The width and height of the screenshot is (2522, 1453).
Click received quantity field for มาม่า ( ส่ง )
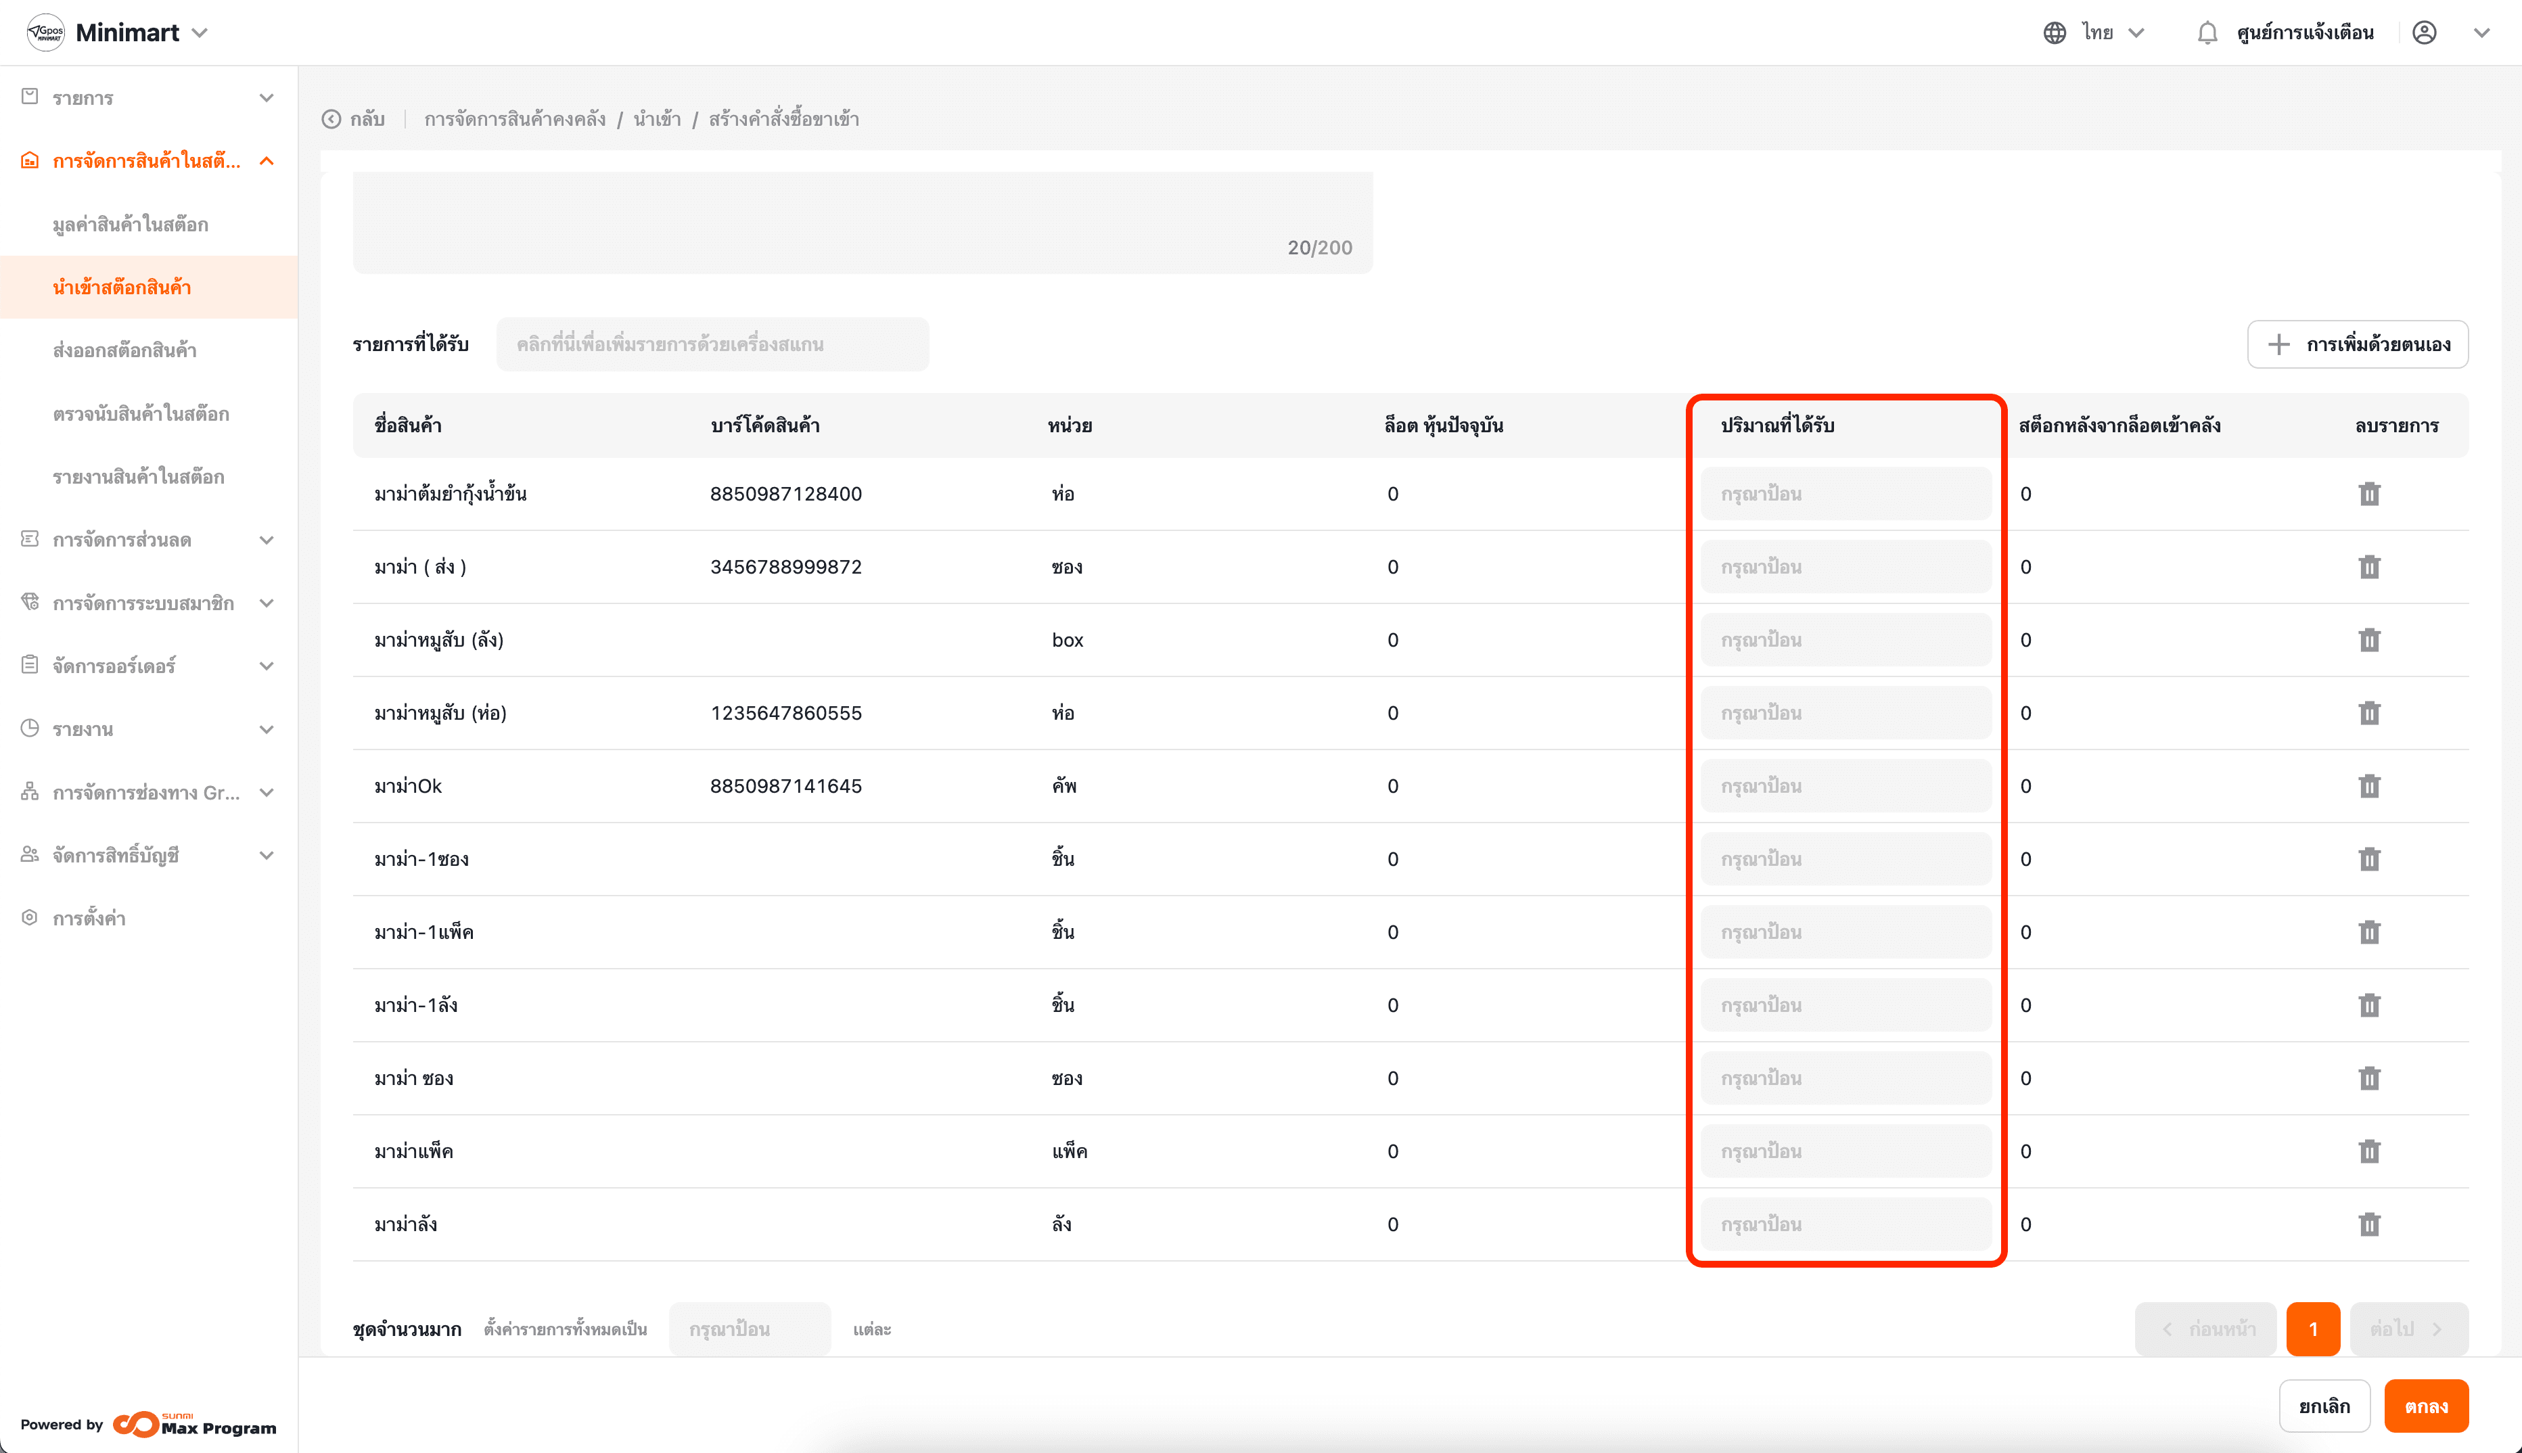click(x=1845, y=567)
